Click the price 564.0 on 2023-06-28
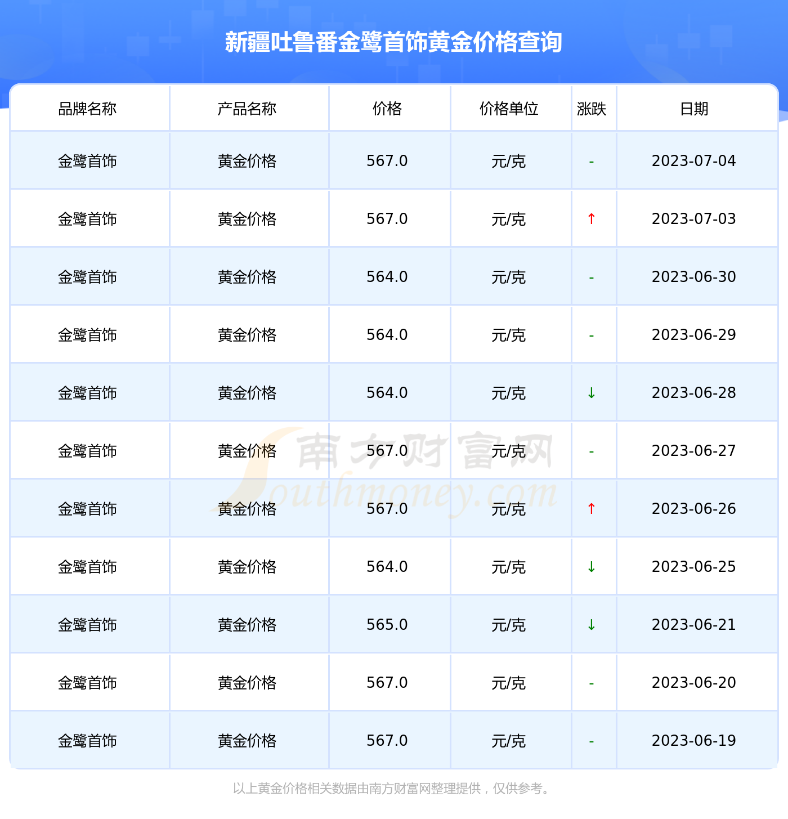 click(x=387, y=393)
